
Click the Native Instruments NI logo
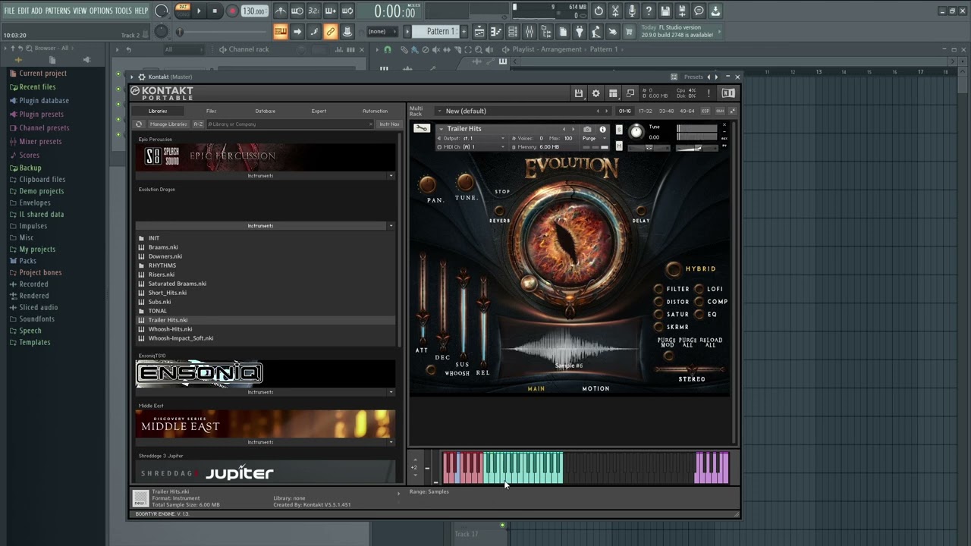coord(728,93)
